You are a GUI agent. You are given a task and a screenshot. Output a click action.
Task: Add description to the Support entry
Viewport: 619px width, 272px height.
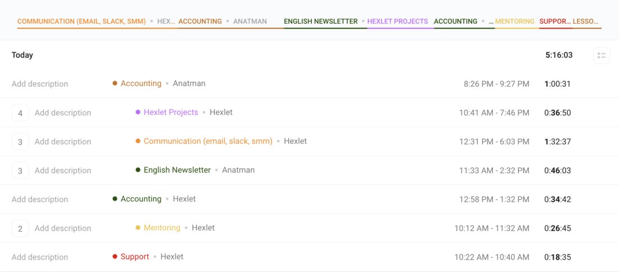[x=40, y=257]
